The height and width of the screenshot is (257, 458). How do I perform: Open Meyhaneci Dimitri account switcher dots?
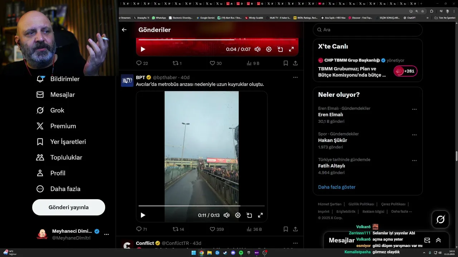pos(106,235)
